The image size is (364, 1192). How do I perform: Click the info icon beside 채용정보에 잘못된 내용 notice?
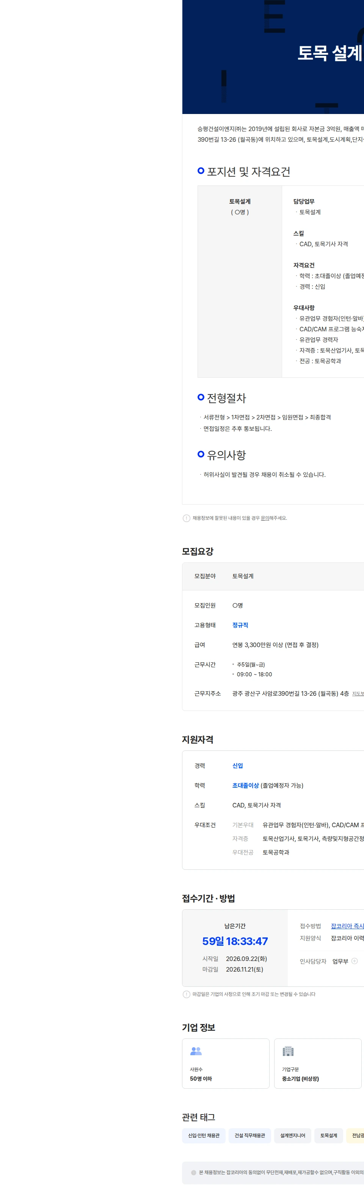(x=186, y=518)
